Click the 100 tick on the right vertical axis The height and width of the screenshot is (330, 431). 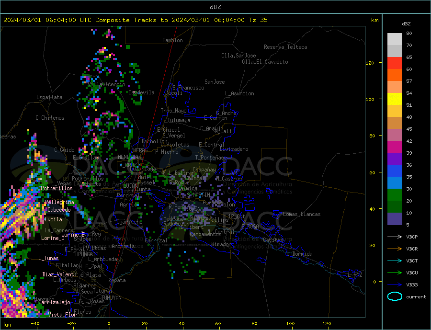point(370,99)
